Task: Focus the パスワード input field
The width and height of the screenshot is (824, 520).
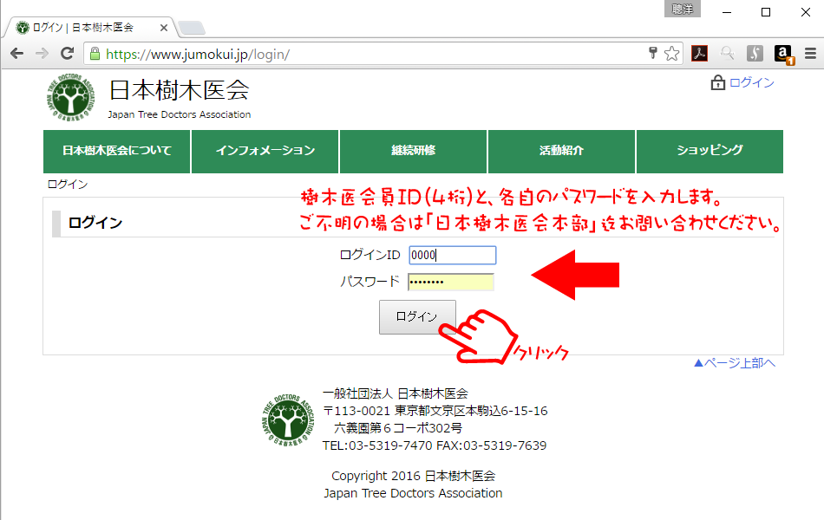Action: tap(451, 282)
